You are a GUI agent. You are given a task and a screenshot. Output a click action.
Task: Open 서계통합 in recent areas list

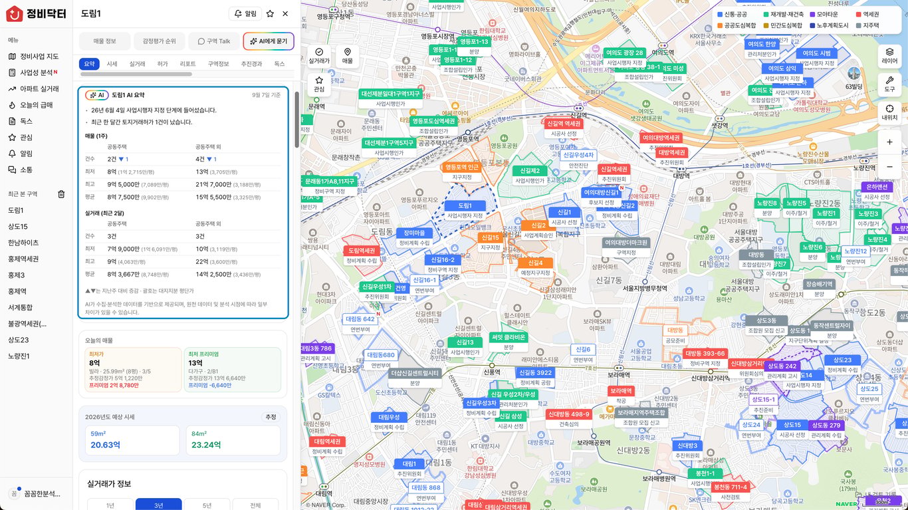(x=20, y=307)
